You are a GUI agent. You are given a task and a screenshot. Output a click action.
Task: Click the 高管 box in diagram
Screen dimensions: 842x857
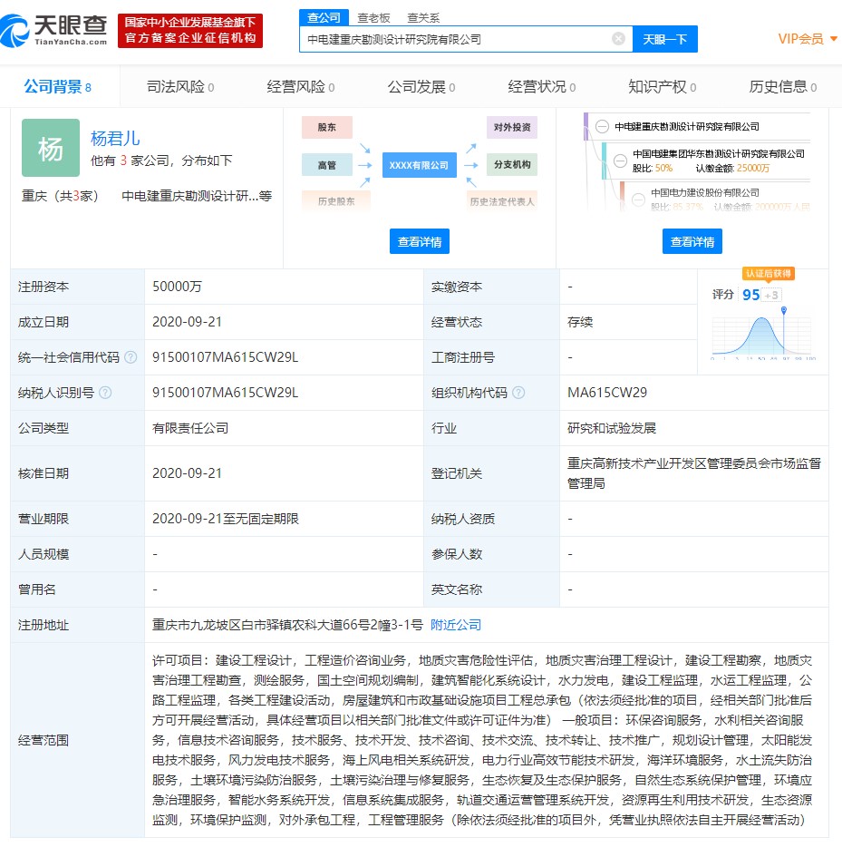327,165
